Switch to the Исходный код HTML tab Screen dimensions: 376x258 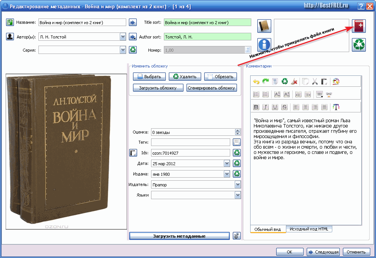tap(309, 229)
